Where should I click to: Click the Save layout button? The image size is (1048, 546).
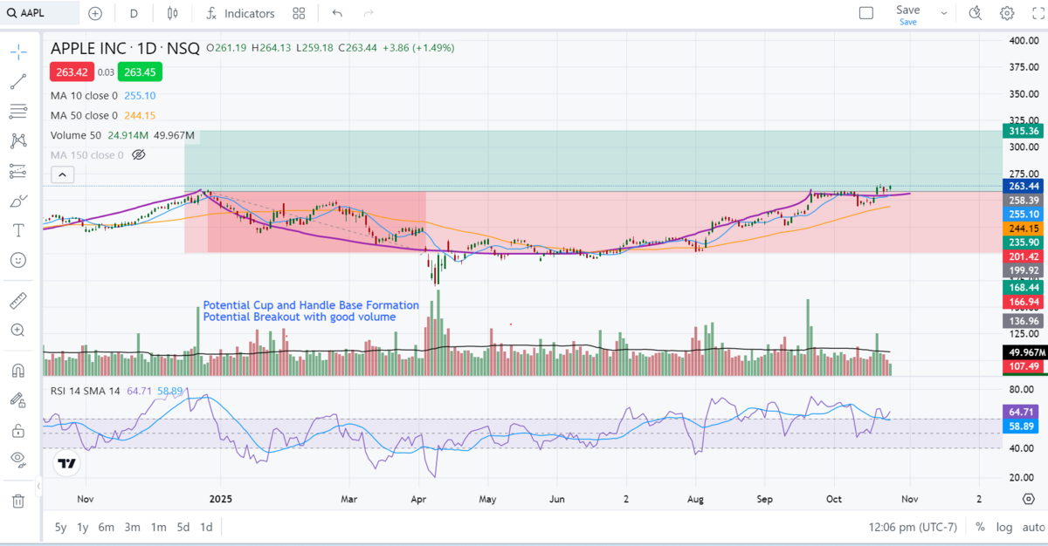click(x=907, y=13)
